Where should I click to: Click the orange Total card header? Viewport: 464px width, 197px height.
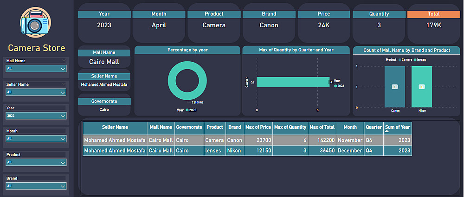pos(434,14)
